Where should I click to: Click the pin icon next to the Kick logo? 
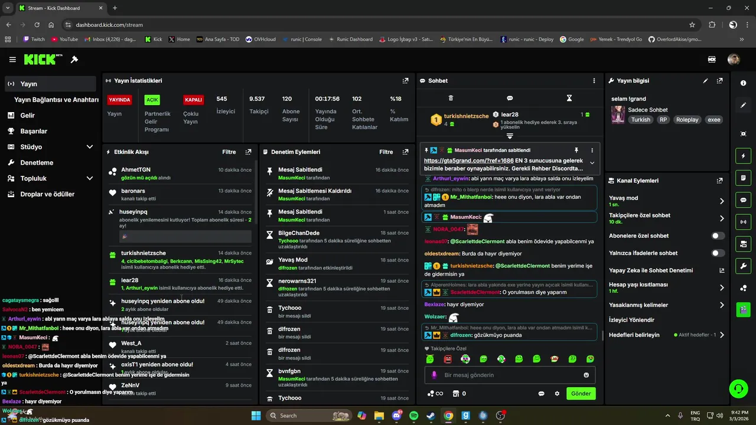(x=74, y=60)
